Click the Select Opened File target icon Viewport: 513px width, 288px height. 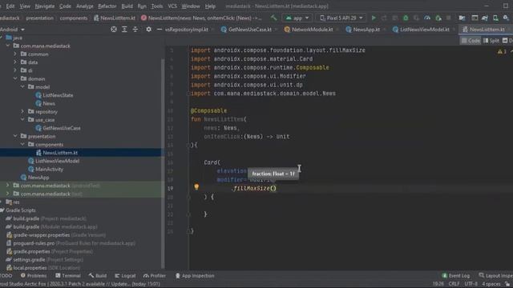click(x=114, y=30)
